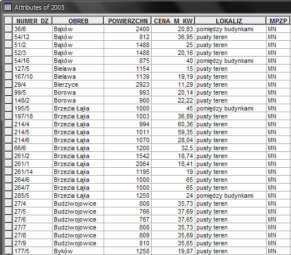This screenshot has width=291, height=255.
Task: Click the NUMER_DZ column header
Action: 32,21
